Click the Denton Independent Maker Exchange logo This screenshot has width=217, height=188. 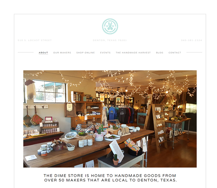pos(110,27)
